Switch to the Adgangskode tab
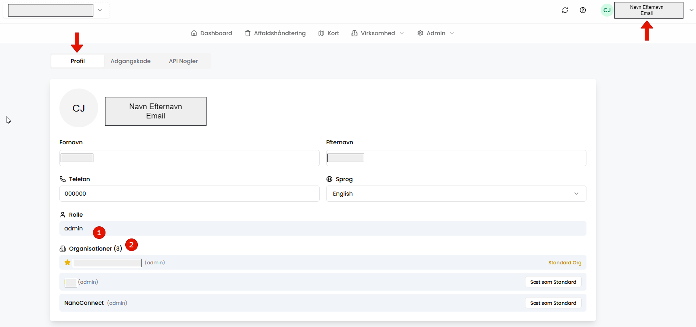 (x=131, y=61)
